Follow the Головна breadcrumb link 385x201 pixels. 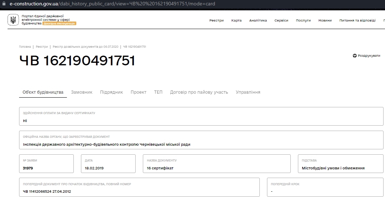25,47
